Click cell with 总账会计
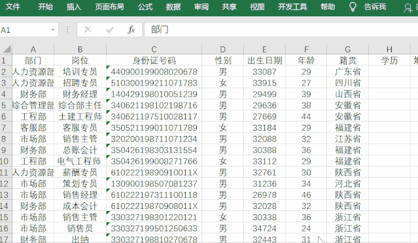 coord(80,150)
